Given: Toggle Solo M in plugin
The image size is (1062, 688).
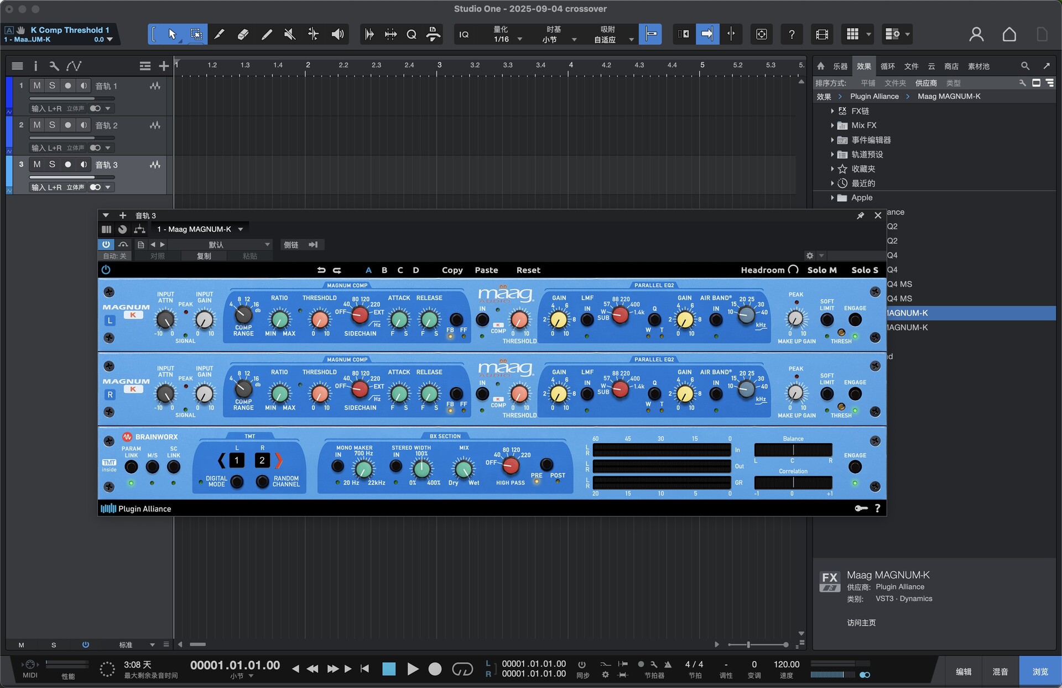Looking at the screenshot, I should [822, 270].
